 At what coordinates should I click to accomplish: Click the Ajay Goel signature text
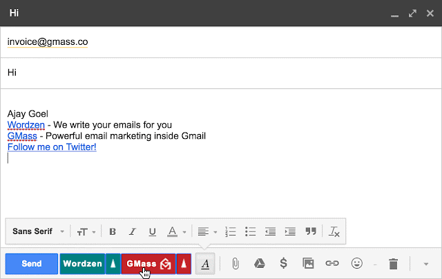(x=28, y=113)
